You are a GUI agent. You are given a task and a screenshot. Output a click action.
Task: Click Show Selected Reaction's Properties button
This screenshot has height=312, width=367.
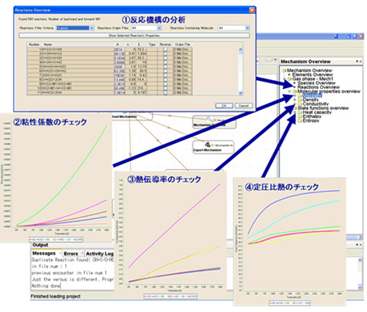(x=134, y=36)
